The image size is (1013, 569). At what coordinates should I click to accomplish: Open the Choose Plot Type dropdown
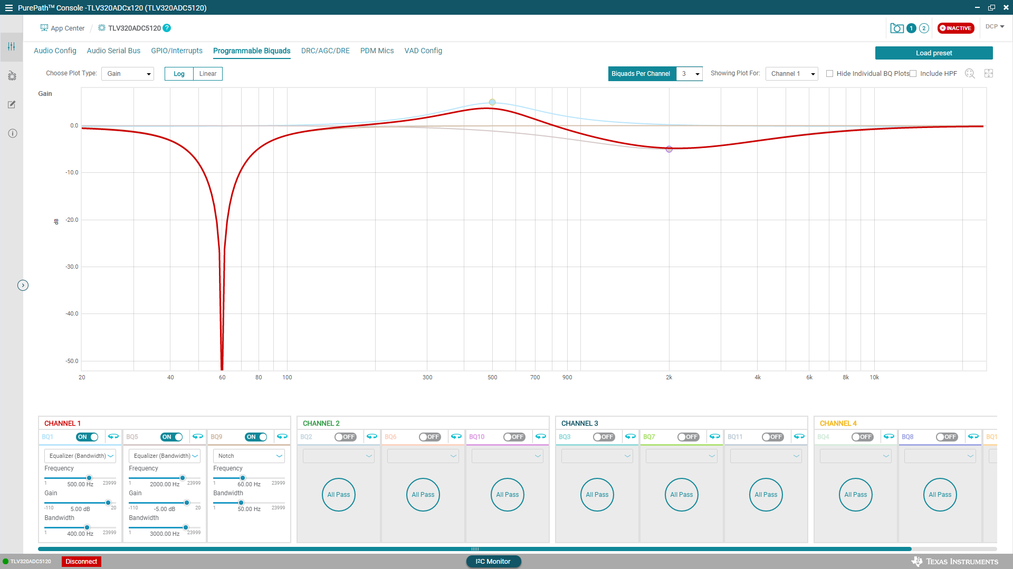tap(128, 74)
